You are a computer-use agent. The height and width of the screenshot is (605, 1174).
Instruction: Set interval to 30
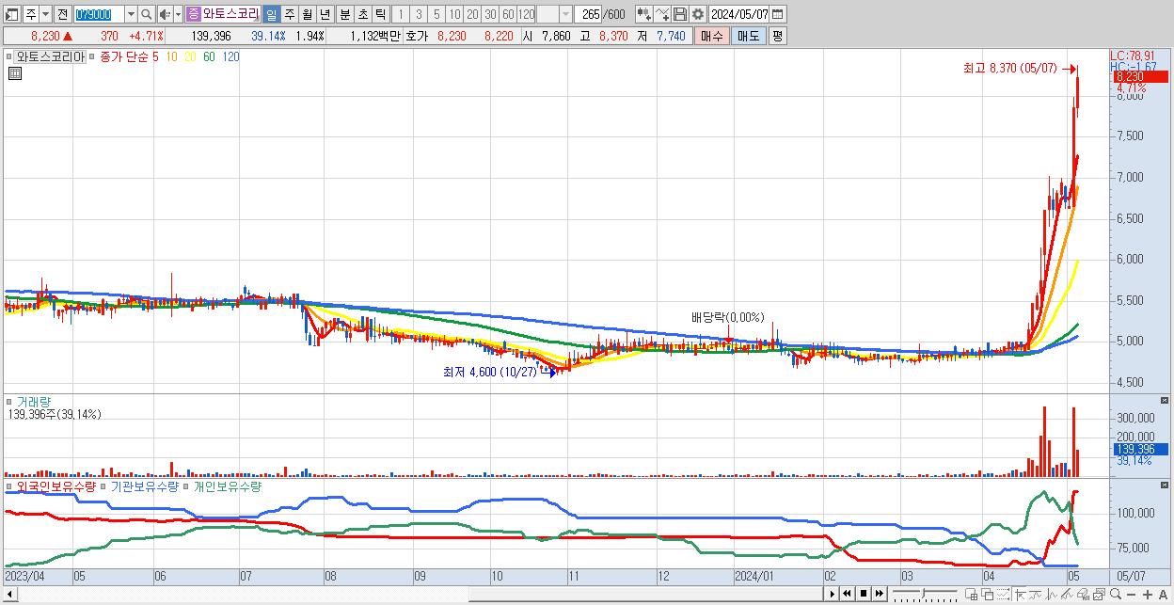(x=491, y=14)
